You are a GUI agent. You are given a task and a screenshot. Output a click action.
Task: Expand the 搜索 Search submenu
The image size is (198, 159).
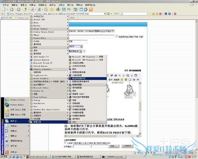pos(17,136)
